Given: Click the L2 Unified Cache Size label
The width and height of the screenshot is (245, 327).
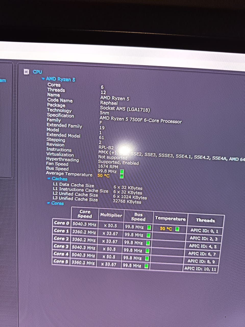Looking at the screenshot, I should (75, 194).
